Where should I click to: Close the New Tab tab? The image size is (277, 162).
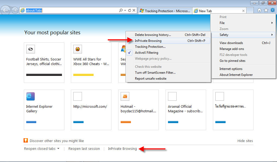[243, 11]
